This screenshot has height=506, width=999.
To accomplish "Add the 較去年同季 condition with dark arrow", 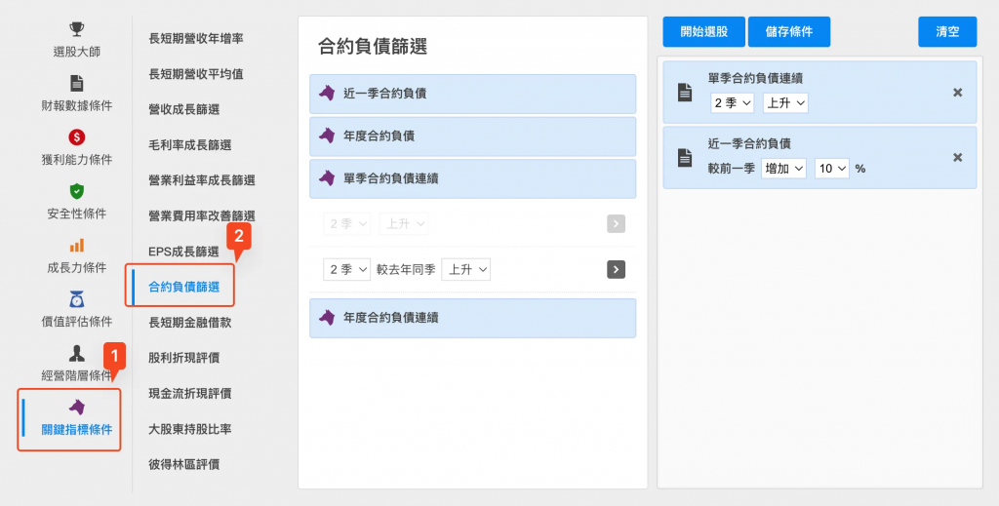I will coord(616,269).
